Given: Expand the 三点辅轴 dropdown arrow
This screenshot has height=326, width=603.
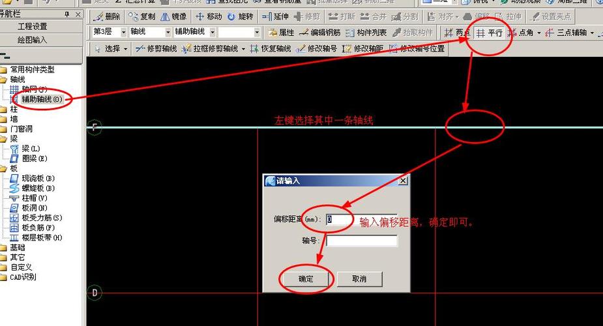Looking at the screenshot, I should [x=592, y=33].
